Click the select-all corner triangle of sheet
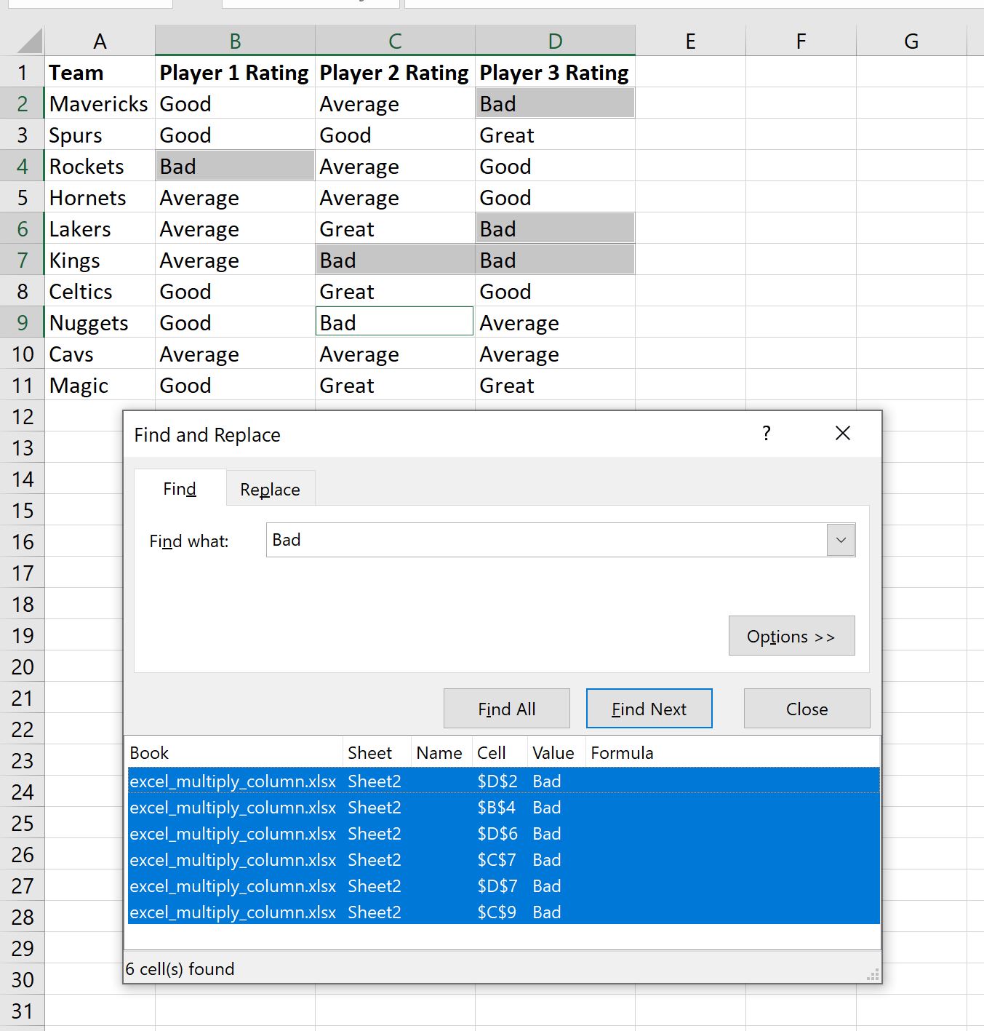The width and height of the screenshot is (984, 1031). [29, 40]
